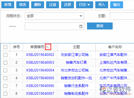The image size is (134, 98).
Task: Open customer link 东风汽车有限公司...
Action: pos(115,86)
